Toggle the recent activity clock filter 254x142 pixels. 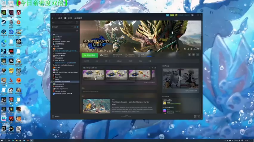click(x=75, y=27)
